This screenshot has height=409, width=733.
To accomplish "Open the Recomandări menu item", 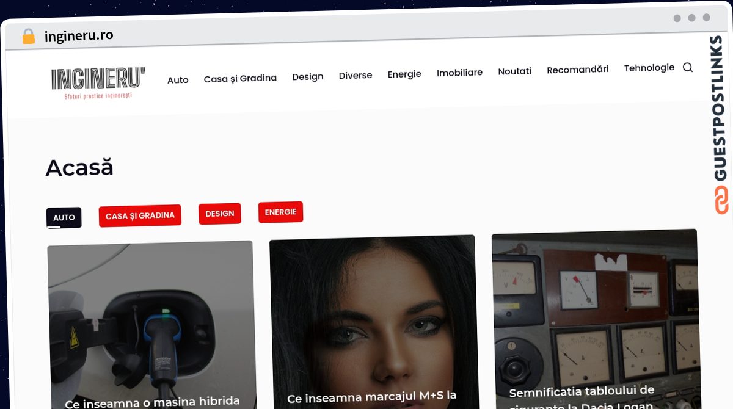I will click(x=578, y=70).
